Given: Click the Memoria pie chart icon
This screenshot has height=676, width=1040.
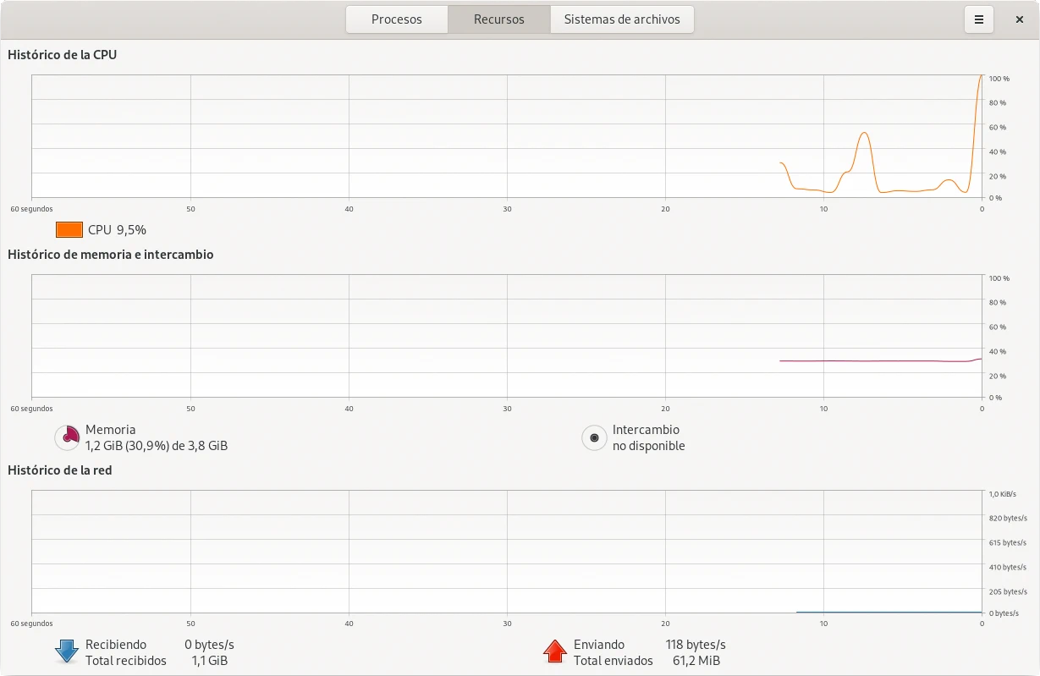Looking at the screenshot, I should point(67,437).
